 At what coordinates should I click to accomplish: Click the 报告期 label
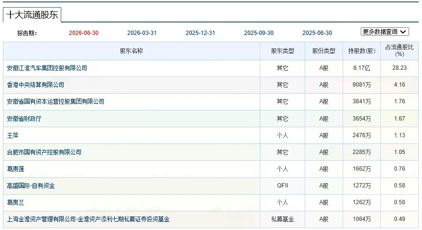point(27,33)
